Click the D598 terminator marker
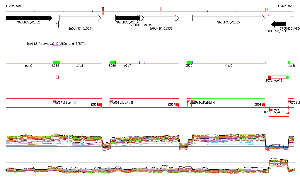The image size is (300, 179). tap(263, 105)
